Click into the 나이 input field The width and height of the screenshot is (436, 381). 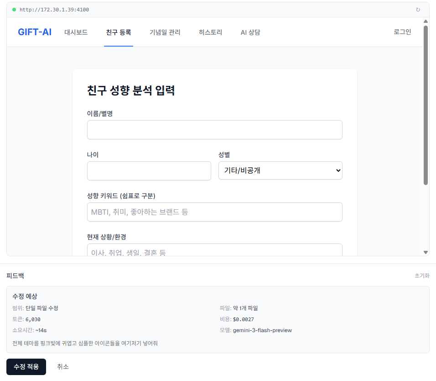click(149, 171)
